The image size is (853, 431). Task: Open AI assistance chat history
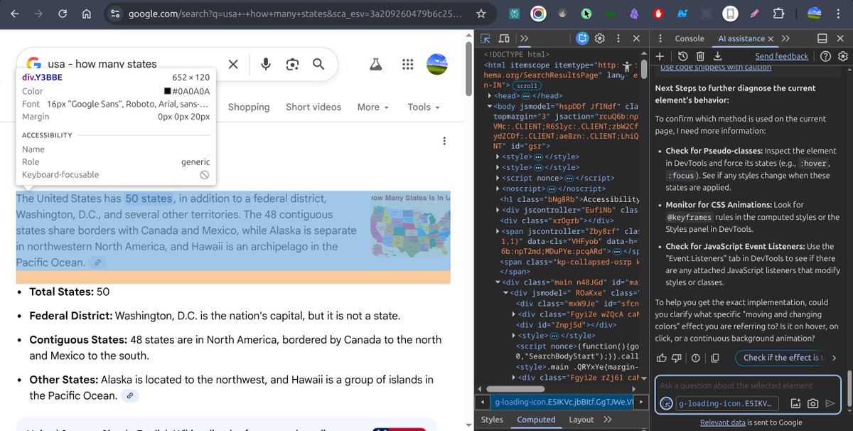(682, 56)
